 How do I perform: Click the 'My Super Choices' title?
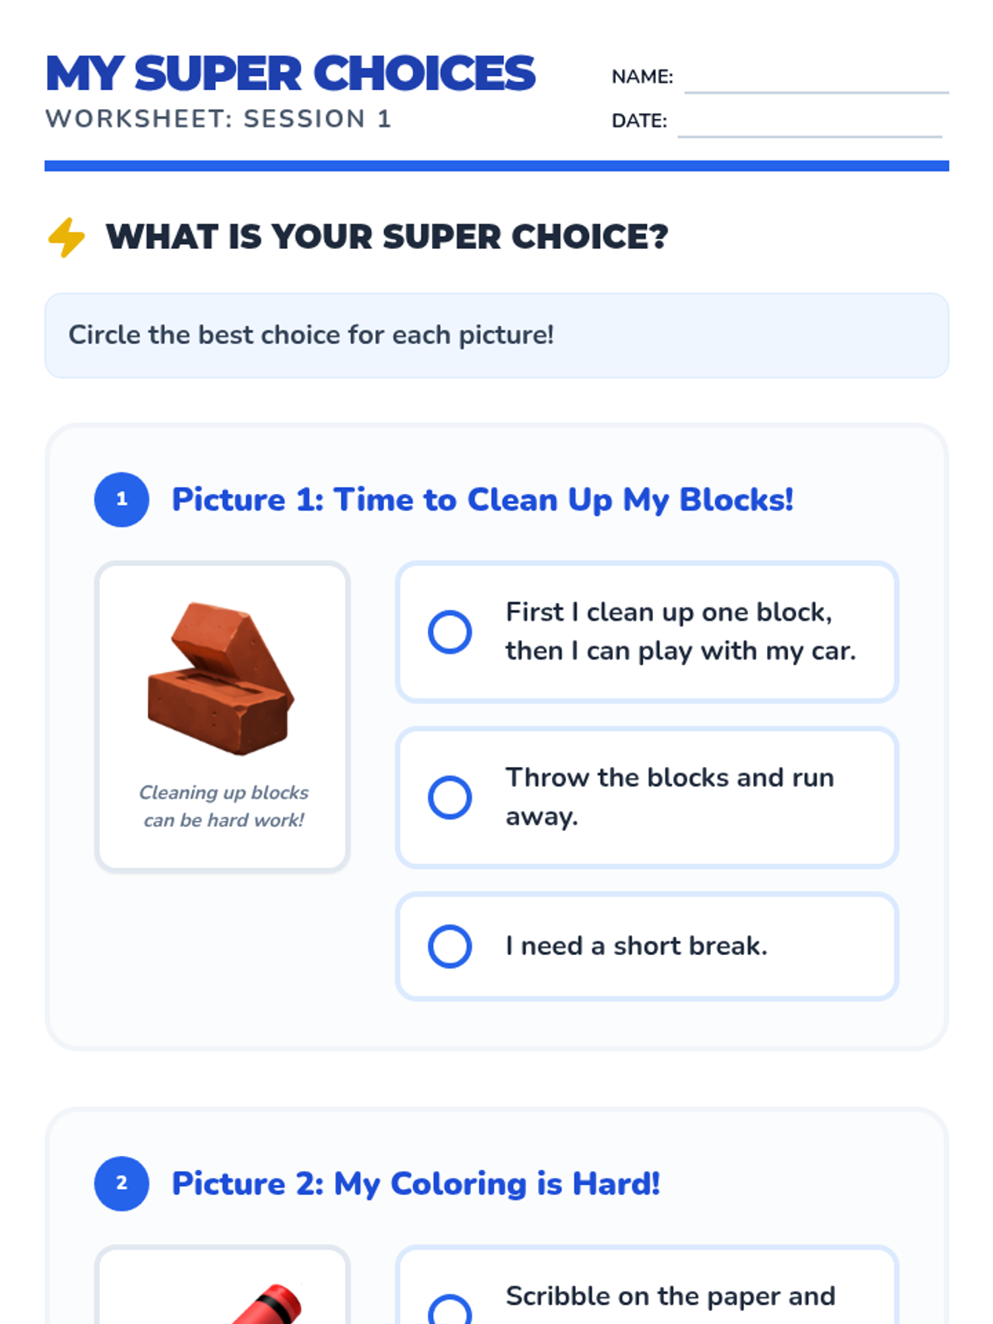pos(290,74)
